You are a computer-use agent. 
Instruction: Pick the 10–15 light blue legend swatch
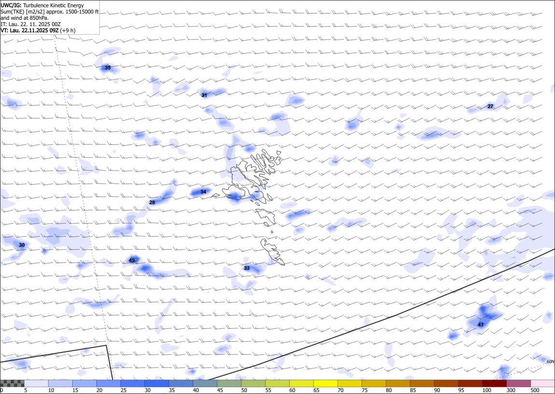[x=60, y=383]
